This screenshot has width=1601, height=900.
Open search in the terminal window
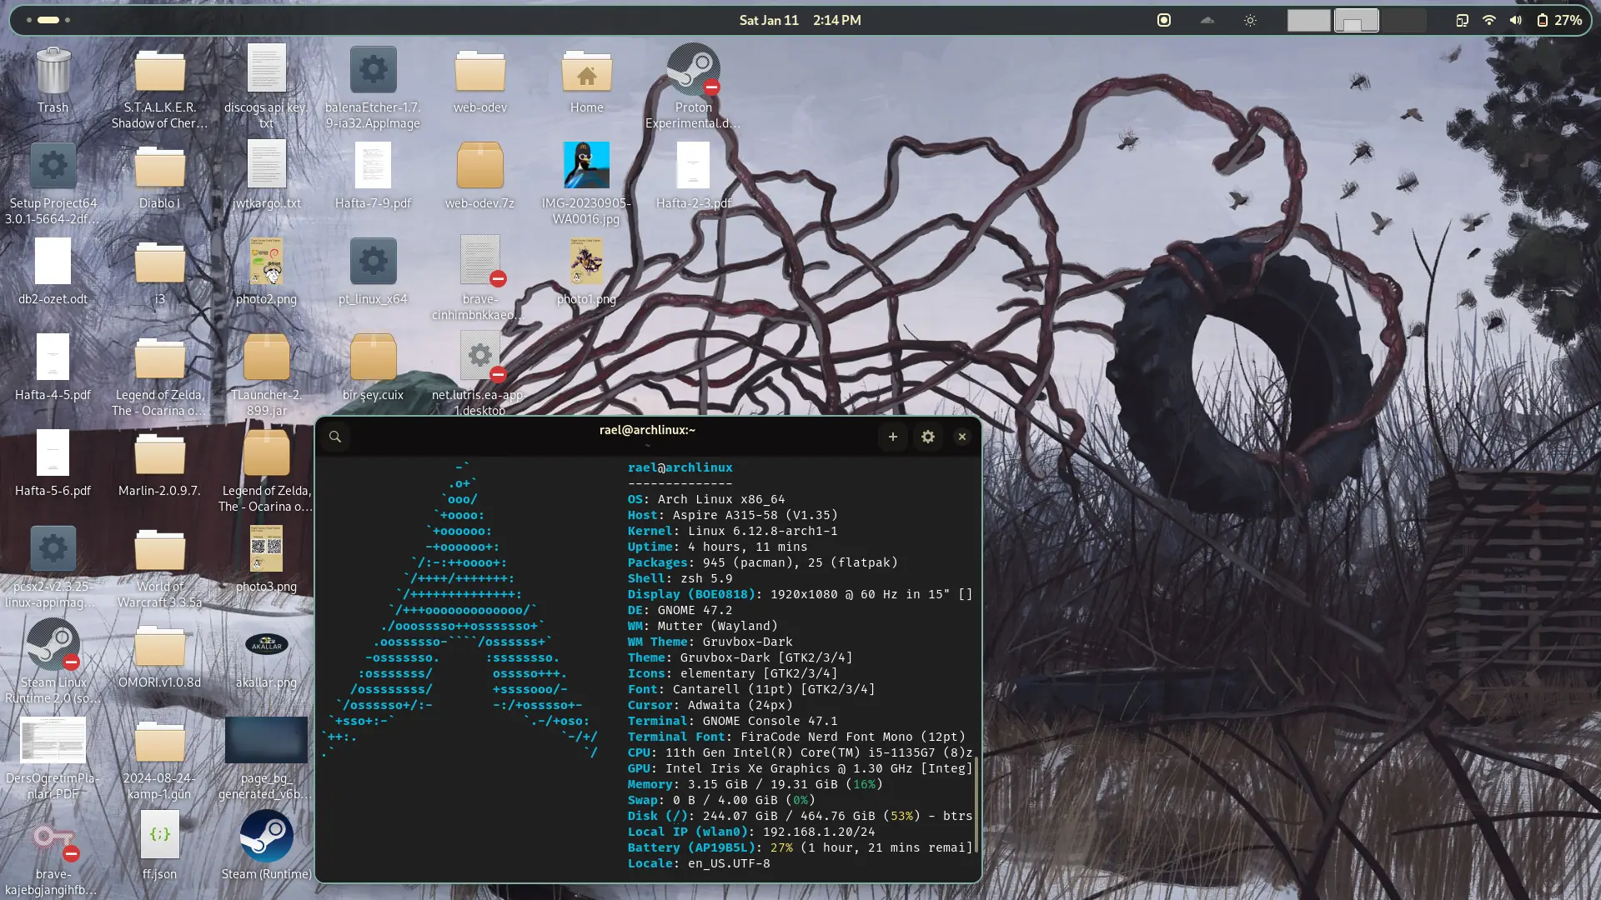tap(335, 437)
